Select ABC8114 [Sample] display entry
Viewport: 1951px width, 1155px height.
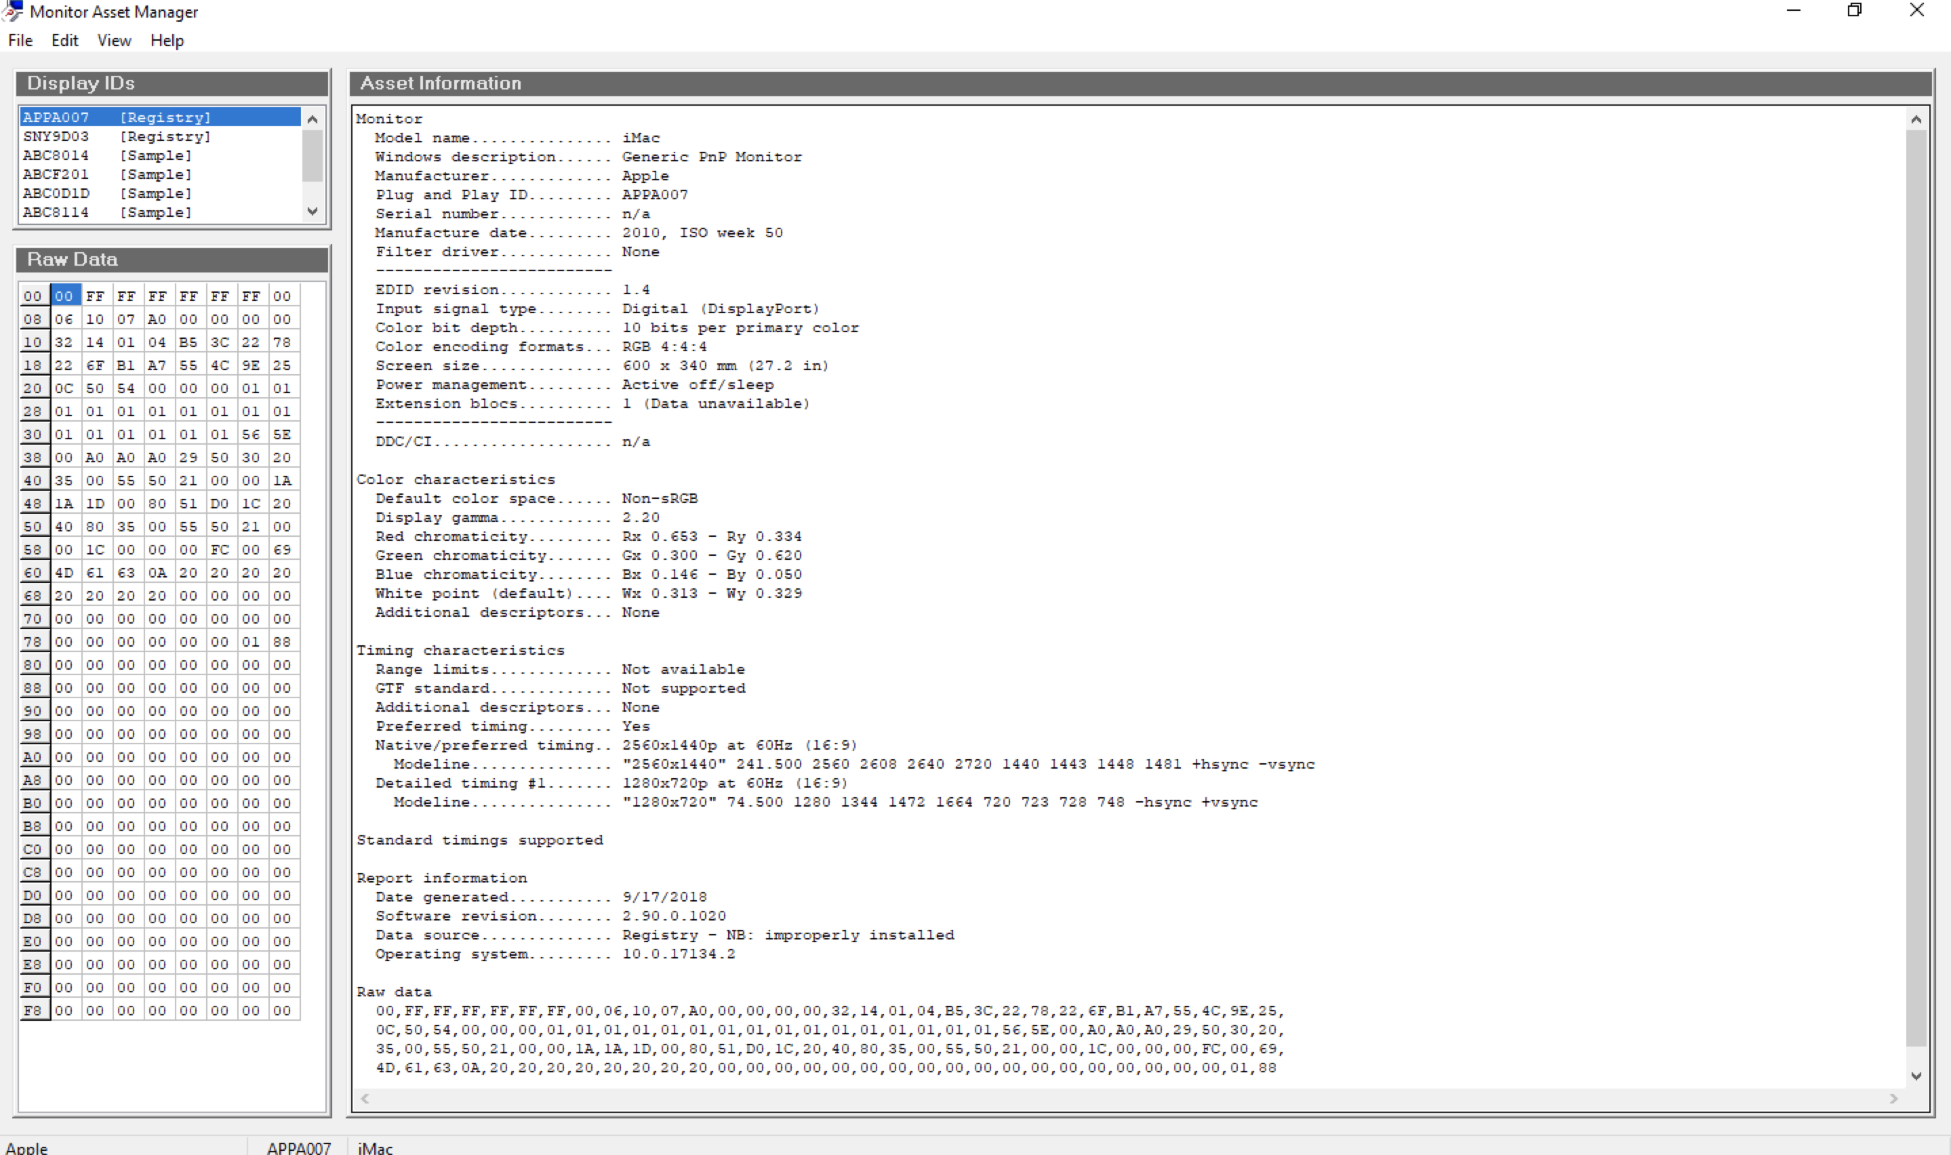point(159,212)
